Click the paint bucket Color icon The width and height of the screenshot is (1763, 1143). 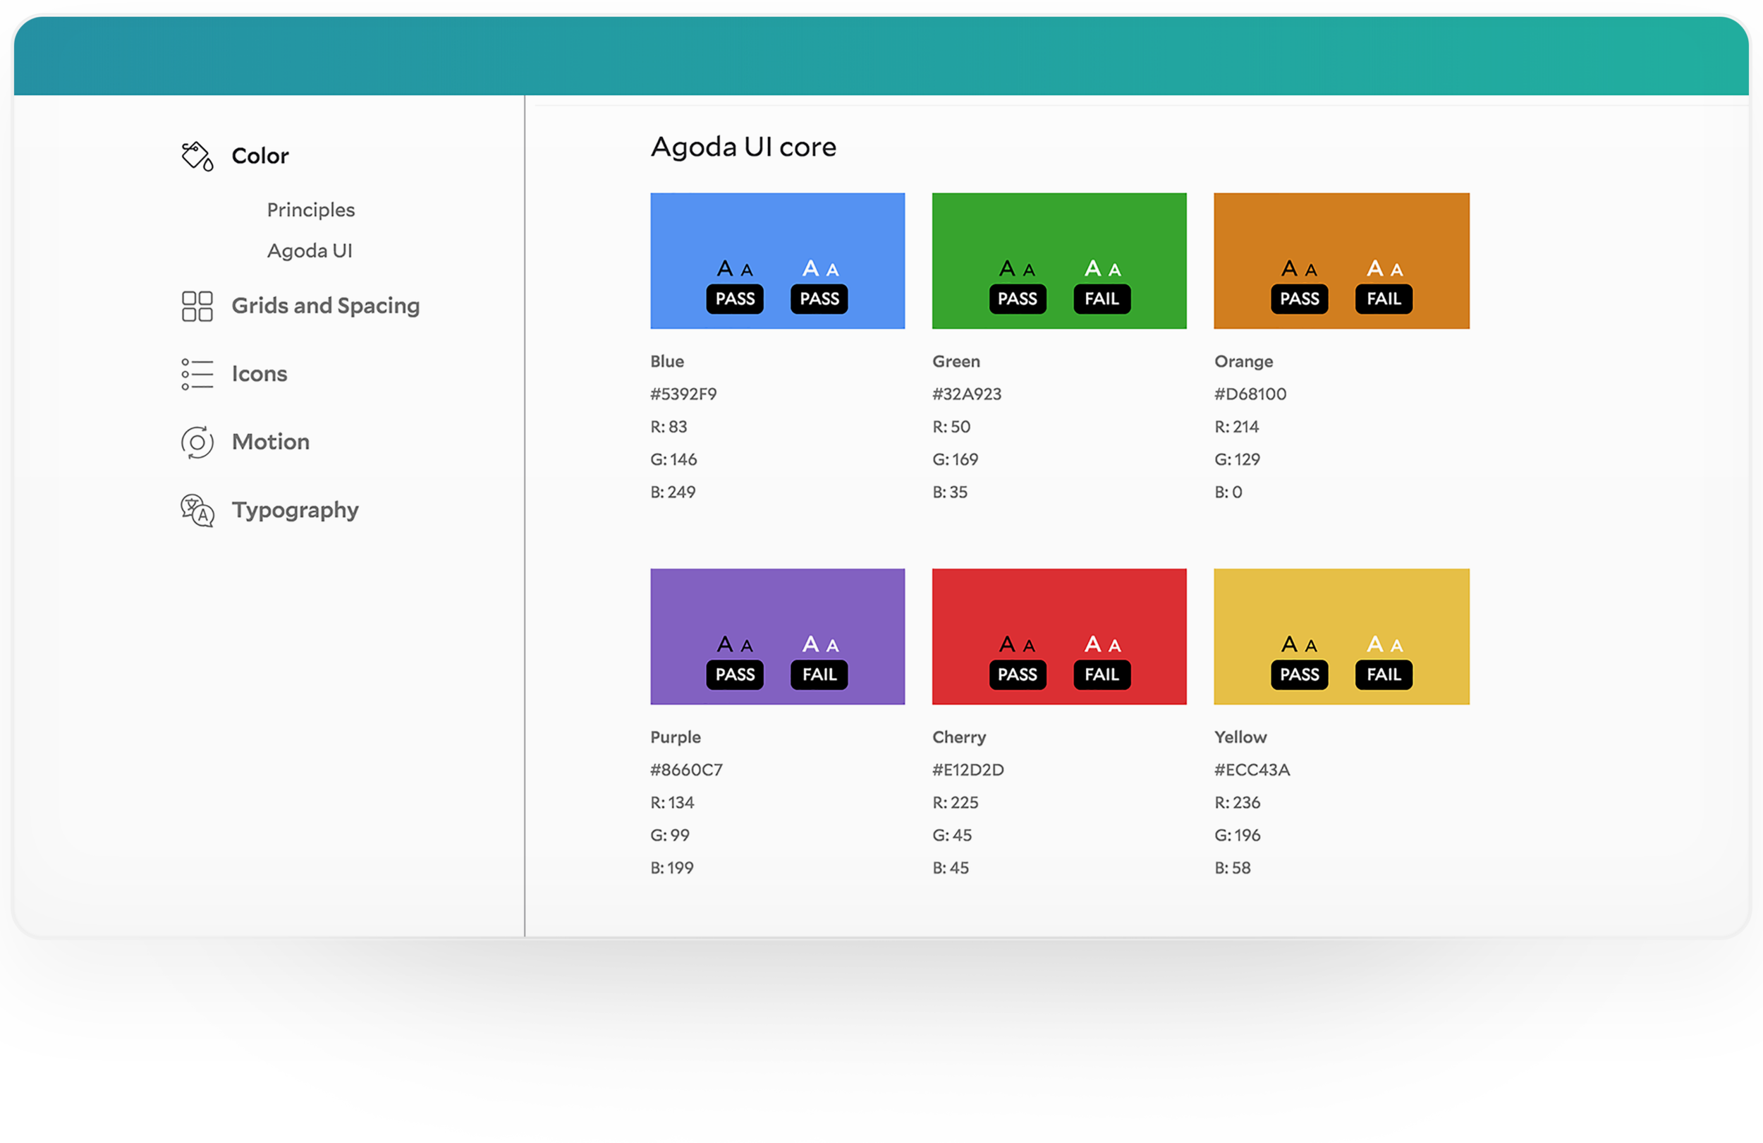pyautogui.click(x=197, y=157)
